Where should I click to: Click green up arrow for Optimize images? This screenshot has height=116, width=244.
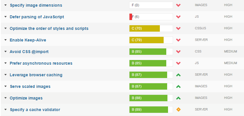(178, 98)
